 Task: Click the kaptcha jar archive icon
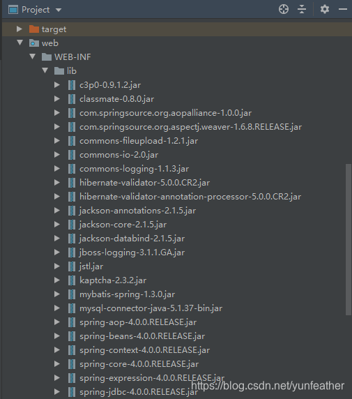(72, 280)
